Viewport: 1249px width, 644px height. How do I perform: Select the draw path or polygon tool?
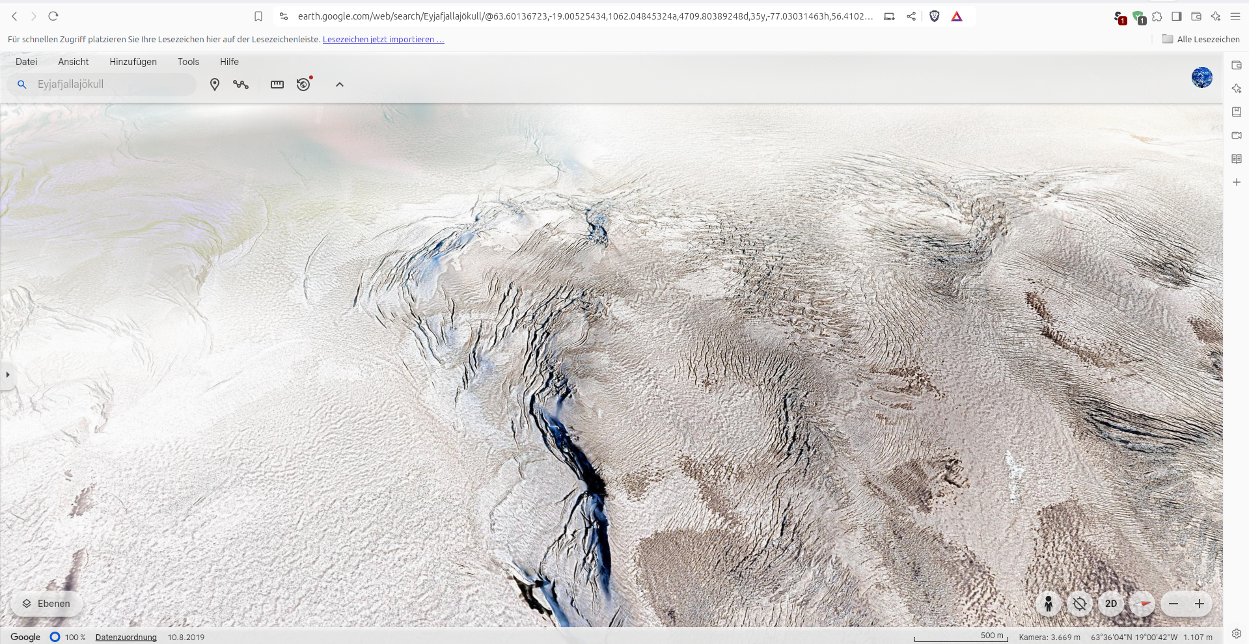tap(241, 85)
